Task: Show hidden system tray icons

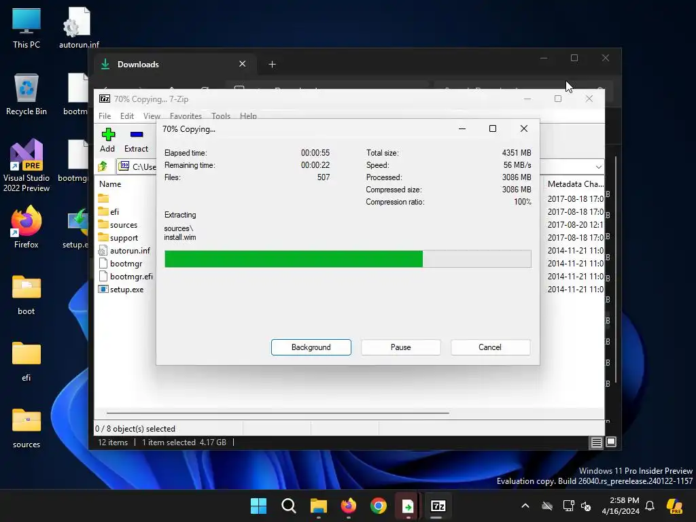Action: tap(525, 506)
